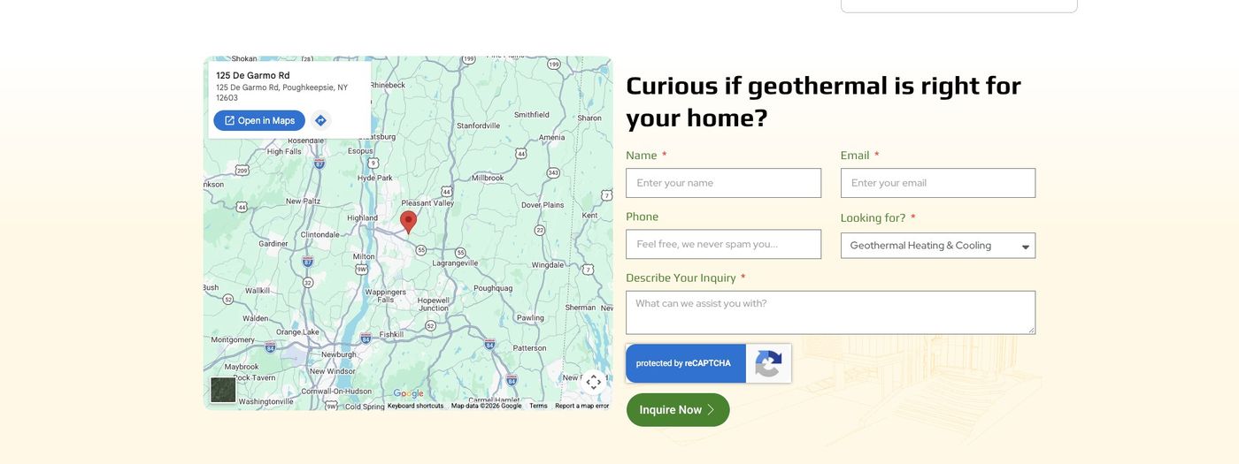The image size is (1239, 464).
Task: Click the Phone number input field
Action: click(x=723, y=244)
